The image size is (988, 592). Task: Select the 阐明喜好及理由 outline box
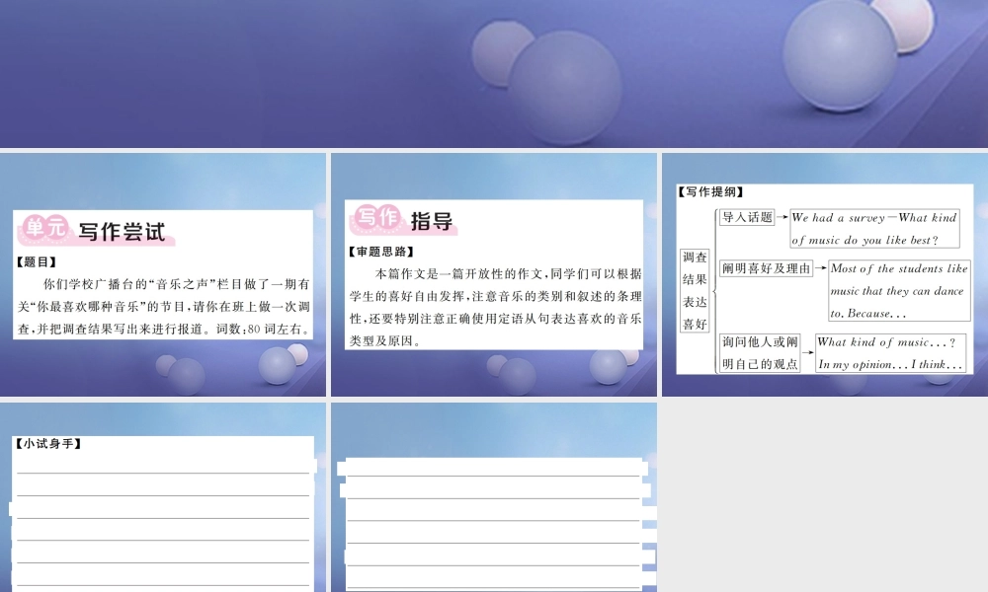pyautogui.click(x=767, y=268)
